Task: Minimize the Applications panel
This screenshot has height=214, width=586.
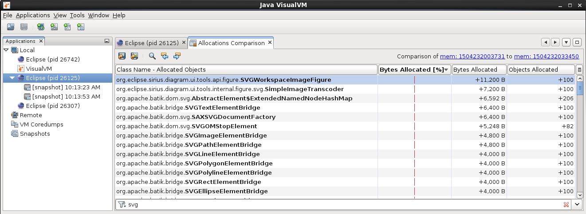Action: click(107, 41)
